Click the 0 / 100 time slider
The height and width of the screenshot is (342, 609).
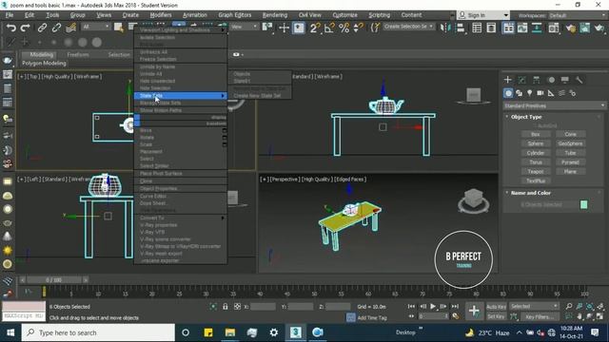(53, 279)
